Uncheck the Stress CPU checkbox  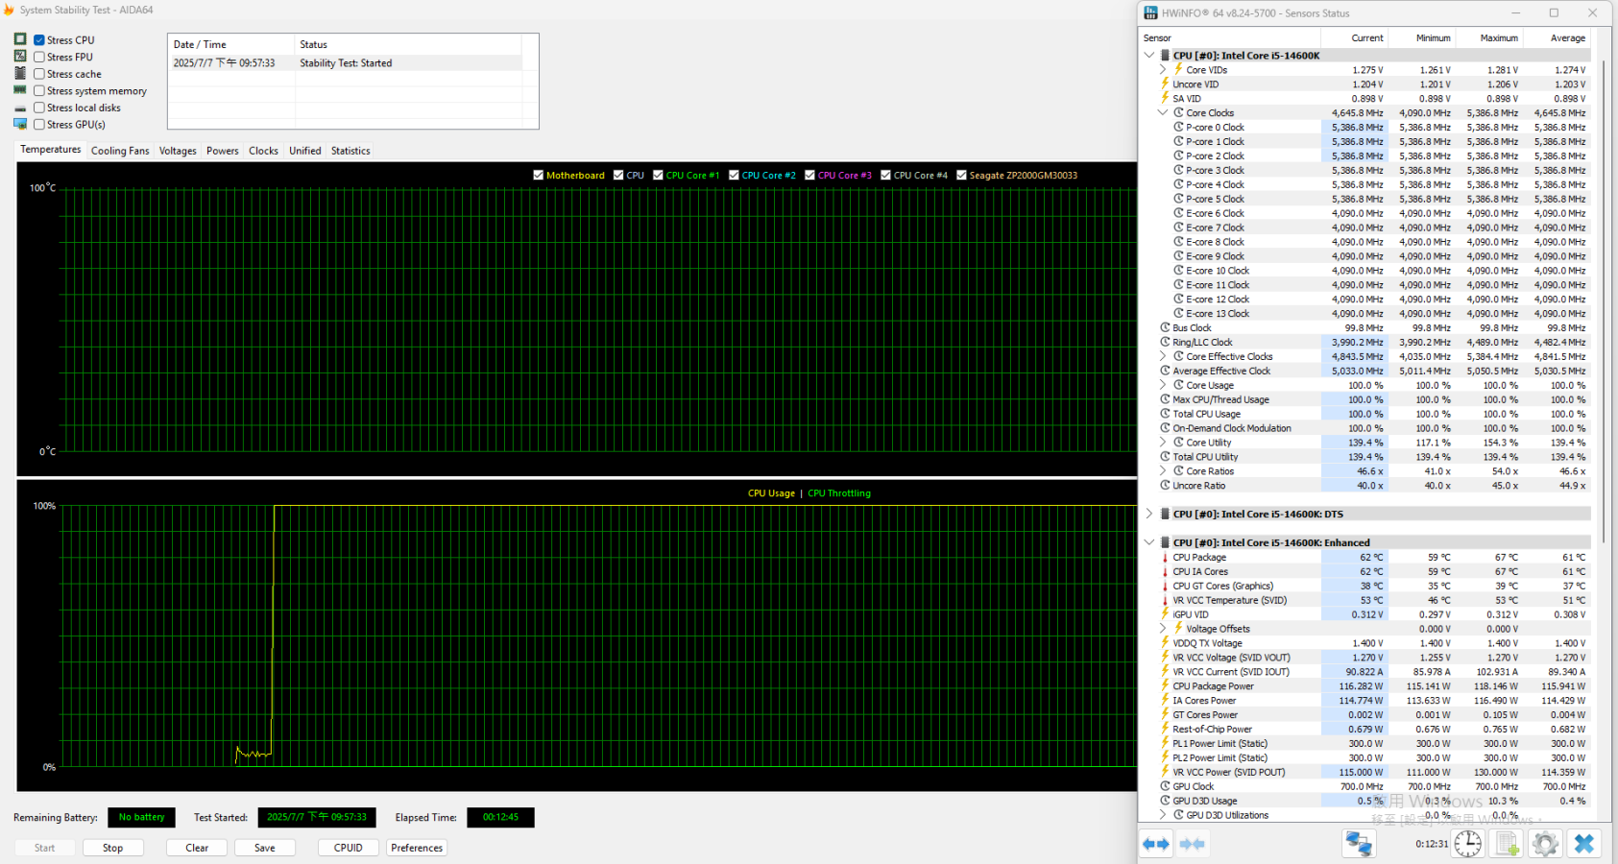click(39, 40)
